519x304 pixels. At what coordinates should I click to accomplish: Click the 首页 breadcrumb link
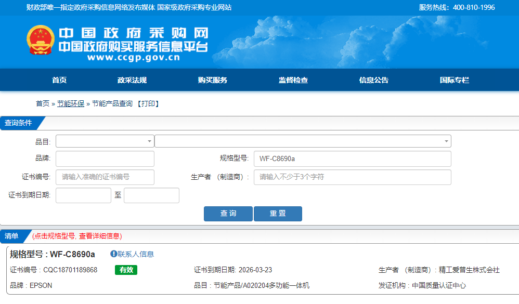click(42, 103)
